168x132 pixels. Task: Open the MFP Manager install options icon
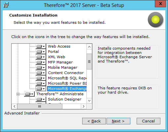pos(41,62)
